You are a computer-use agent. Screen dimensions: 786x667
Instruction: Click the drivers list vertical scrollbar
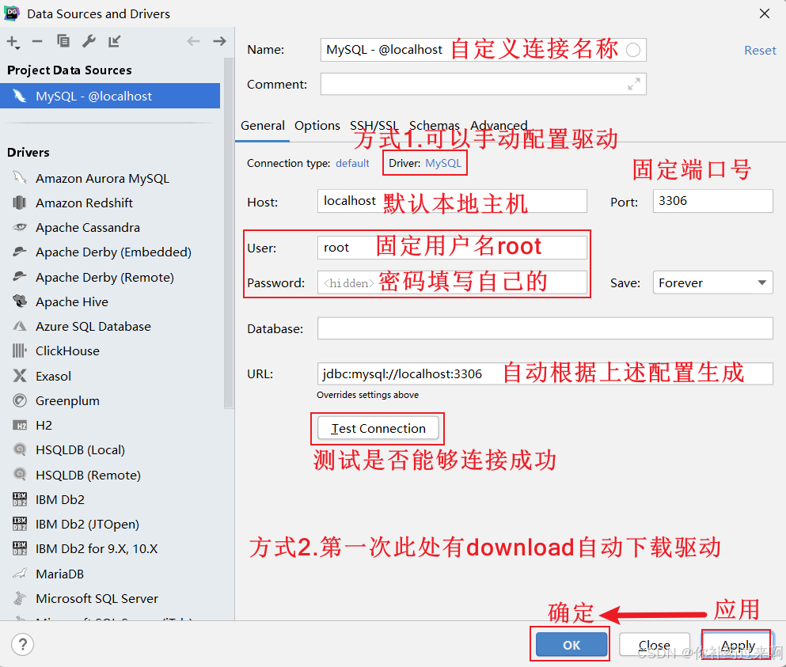(x=229, y=233)
